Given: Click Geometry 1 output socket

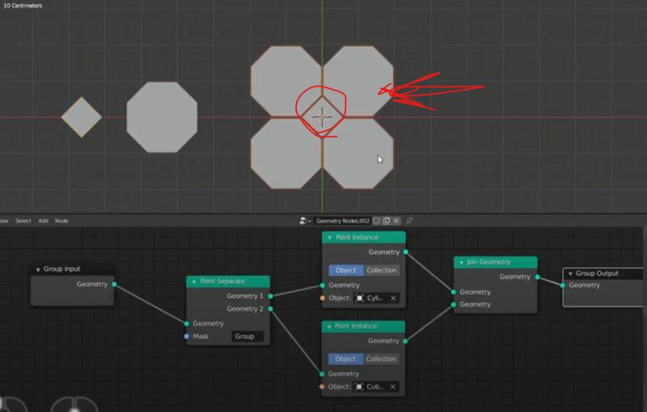Looking at the screenshot, I should 270,296.
